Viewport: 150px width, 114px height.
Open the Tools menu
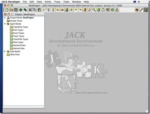tap(66, 2)
